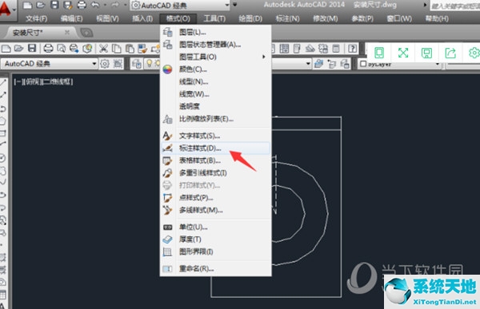Expand the layer list dropdown arrow
Image resolution: width=480 pixels, height=309 pixels.
pyautogui.click(x=308, y=64)
